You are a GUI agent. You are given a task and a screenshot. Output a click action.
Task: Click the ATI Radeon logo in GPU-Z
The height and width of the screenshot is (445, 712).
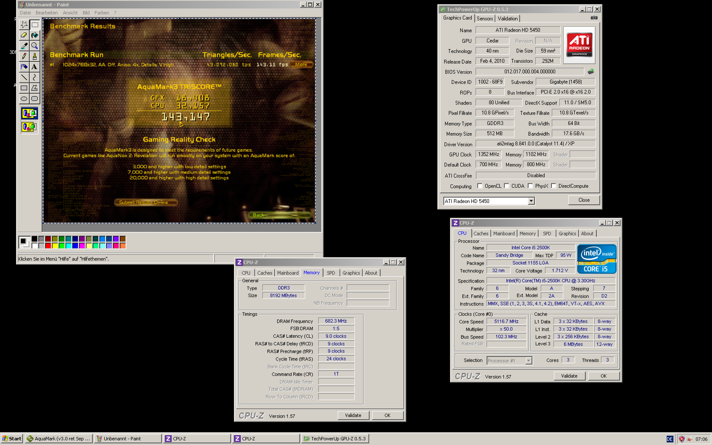click(579, 45)
